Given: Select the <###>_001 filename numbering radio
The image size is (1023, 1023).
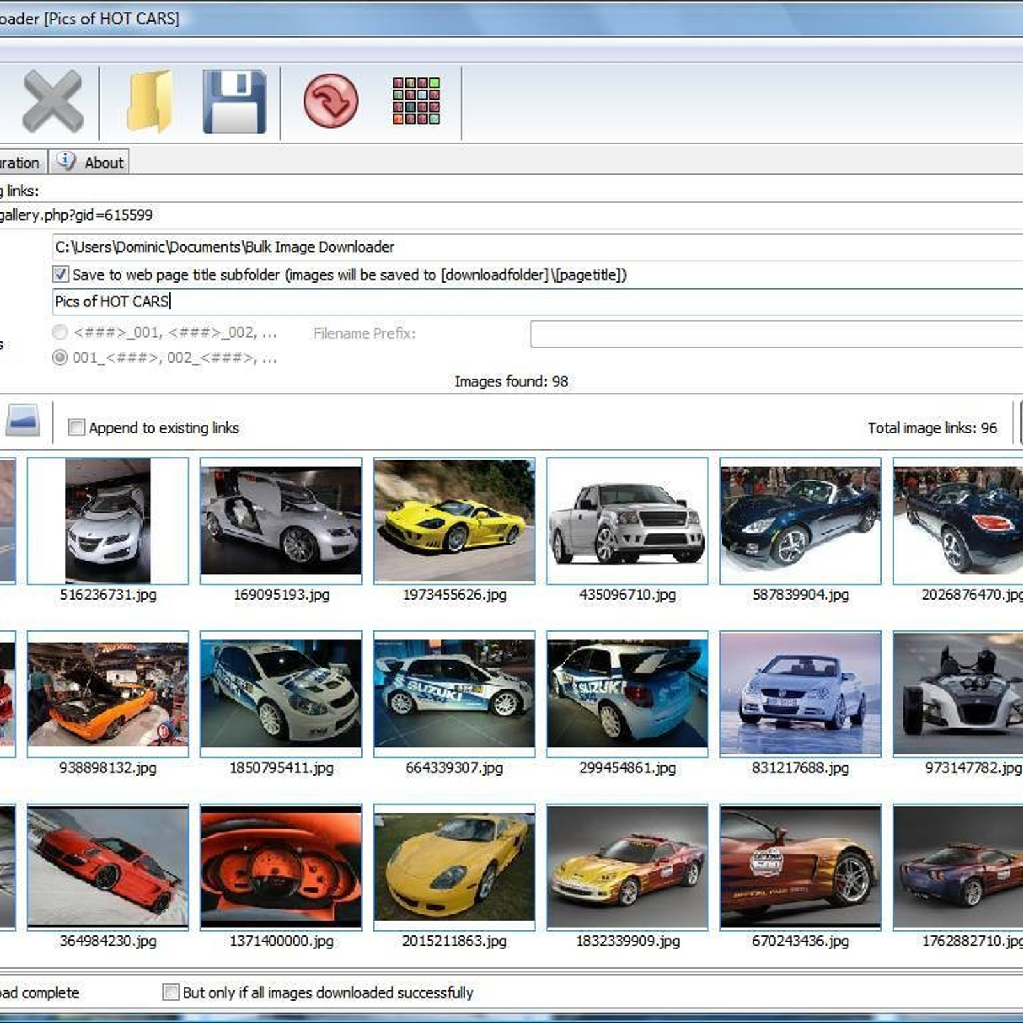Looking at the screenshot, I should click(59, 332).
